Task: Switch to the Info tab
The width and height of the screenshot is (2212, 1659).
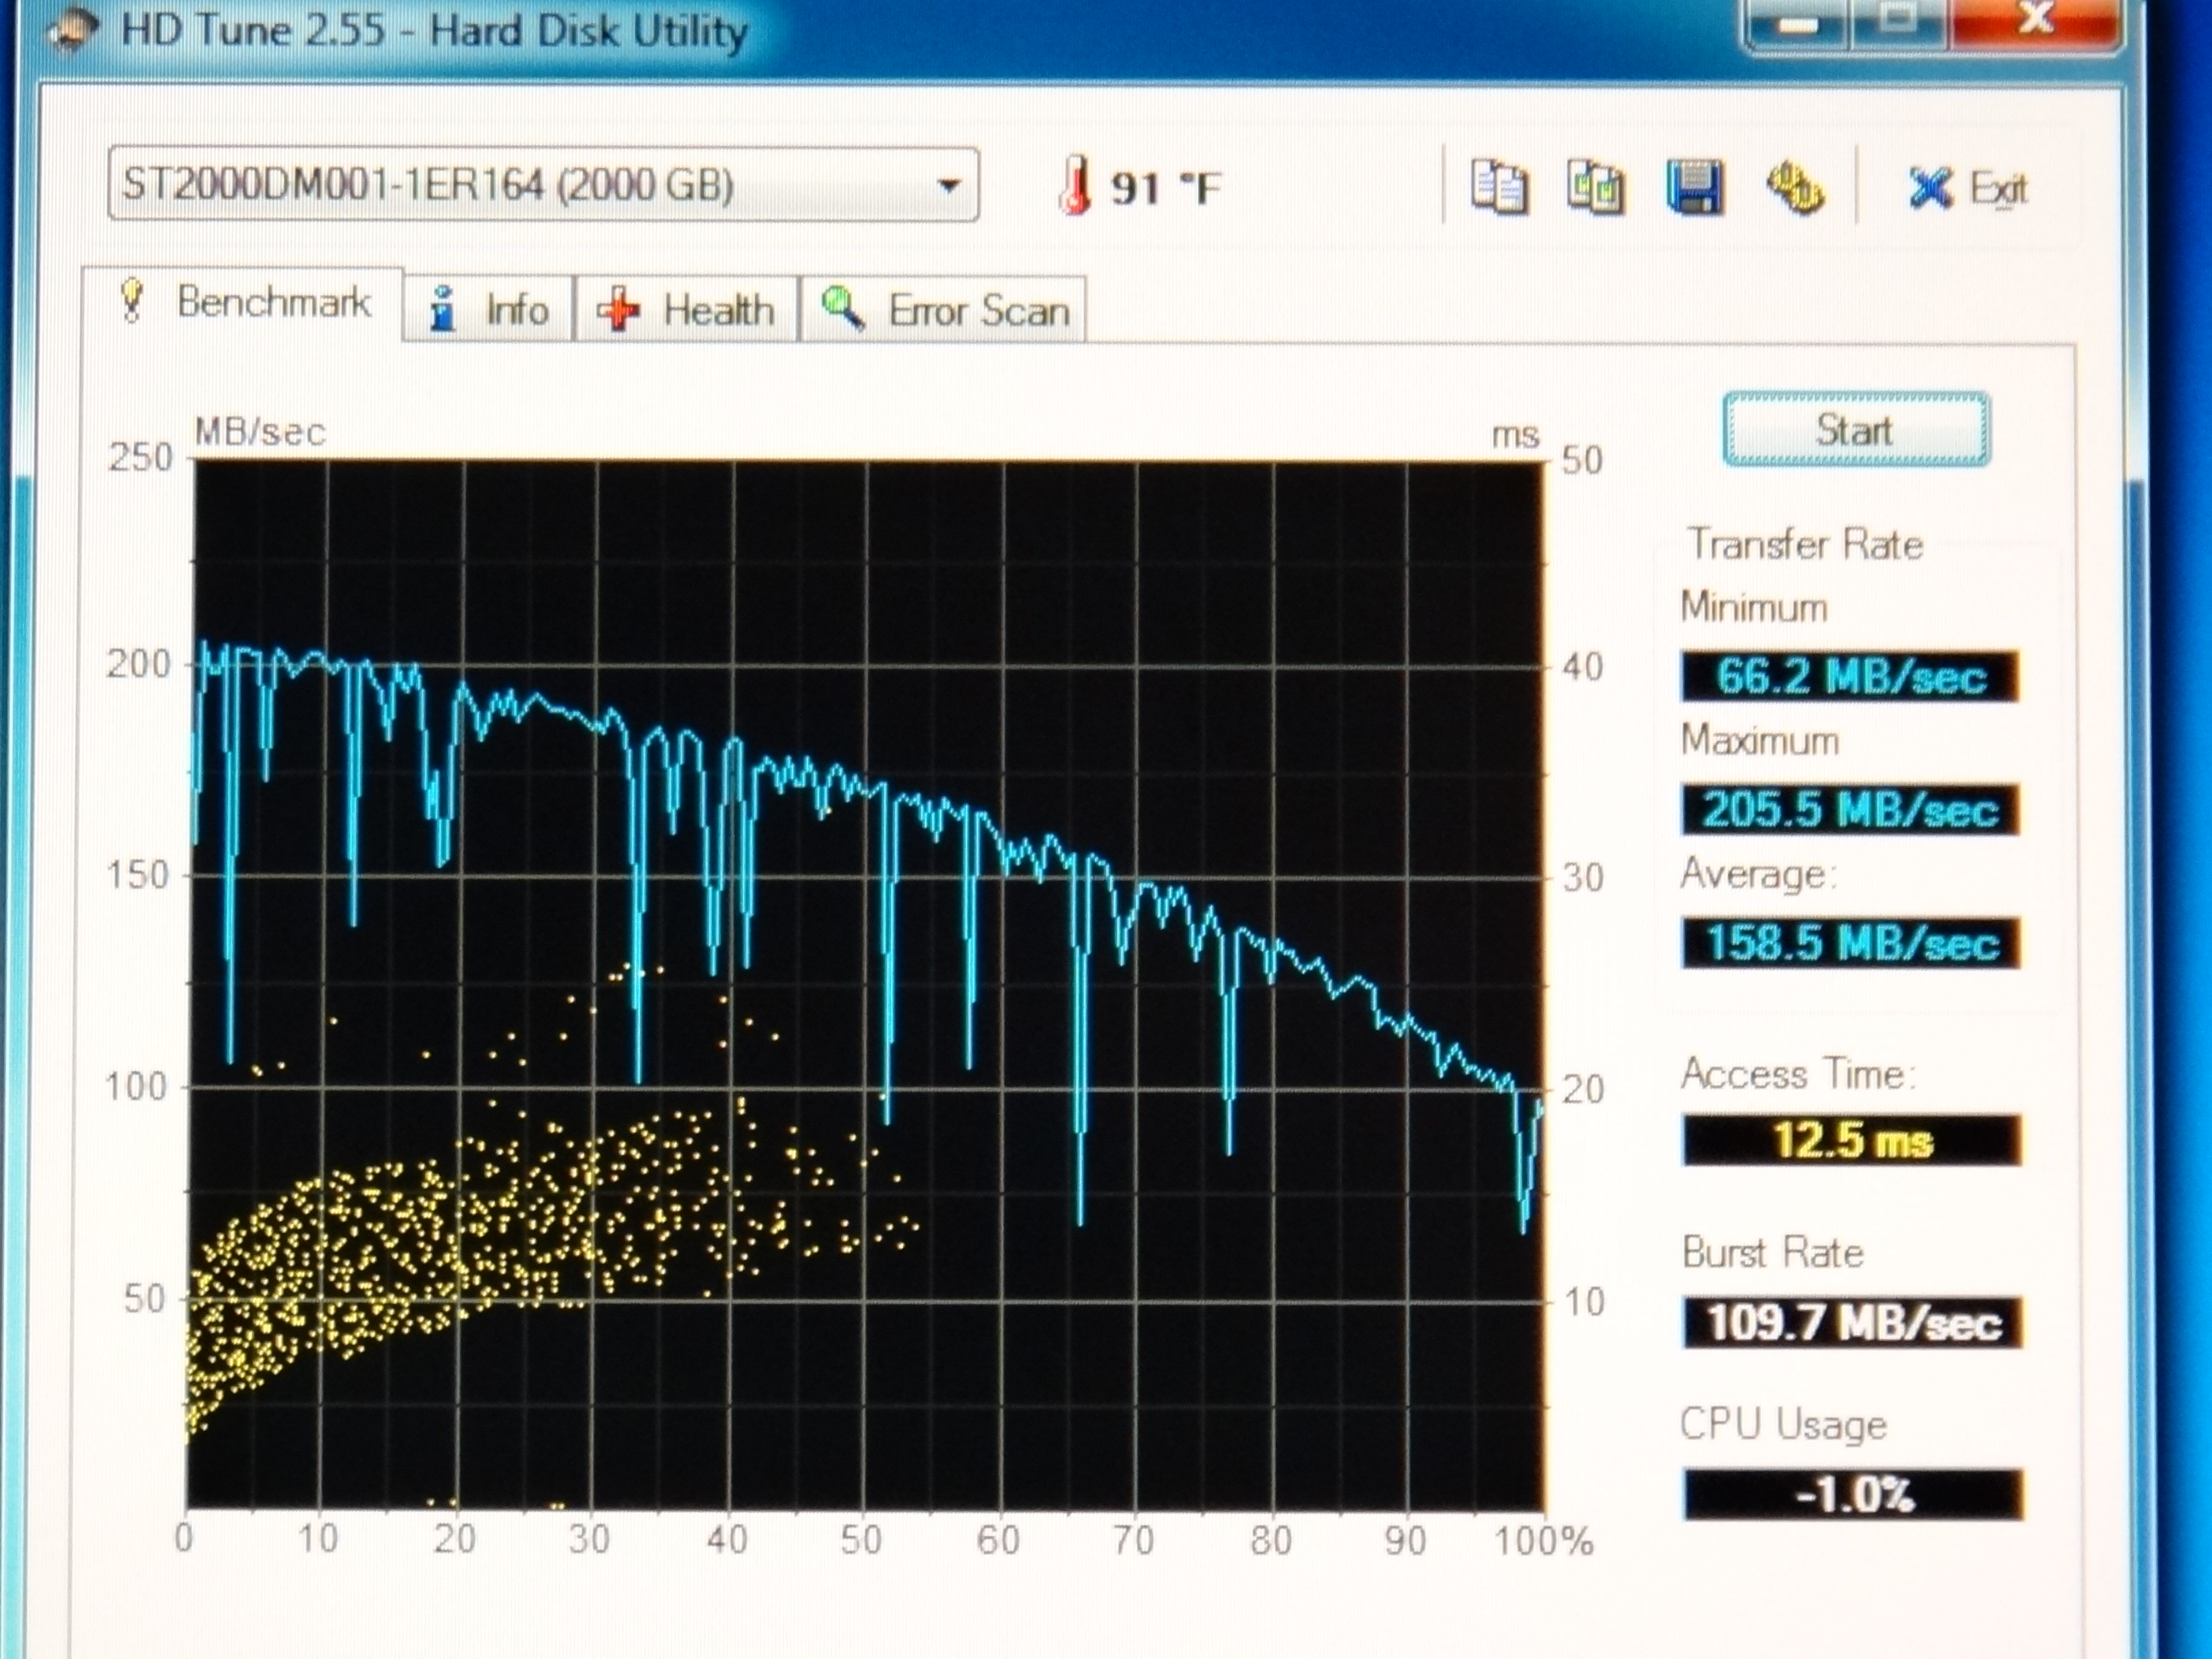Action: click(x=489, y=310)
